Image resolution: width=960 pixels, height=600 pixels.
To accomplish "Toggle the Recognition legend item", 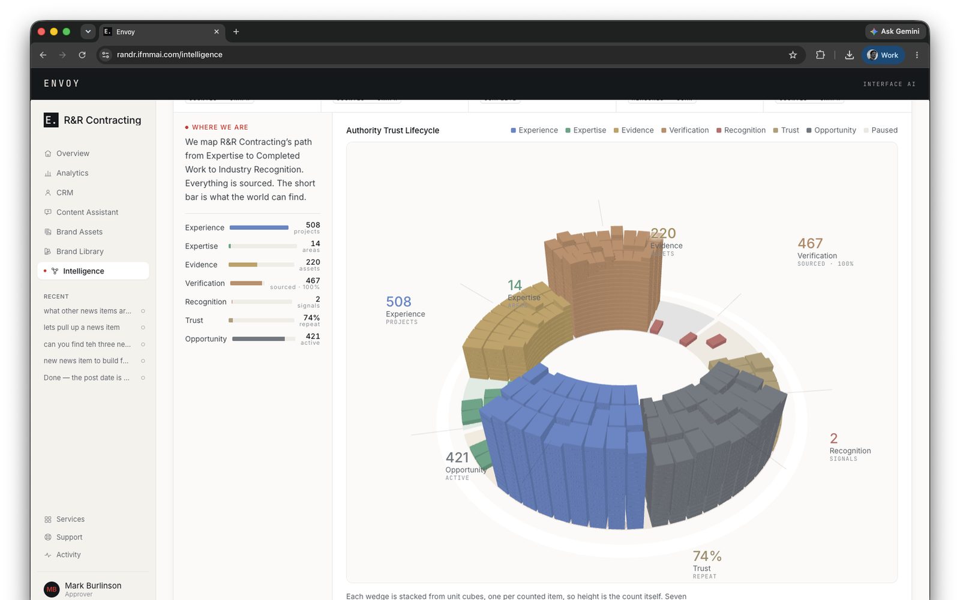I will [741, 130].
